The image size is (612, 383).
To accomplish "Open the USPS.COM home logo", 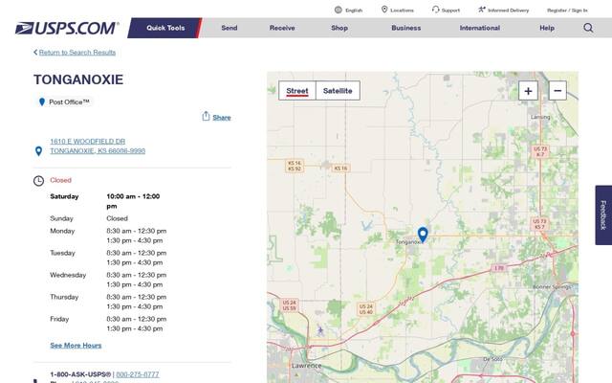I will tap(67, 28).
